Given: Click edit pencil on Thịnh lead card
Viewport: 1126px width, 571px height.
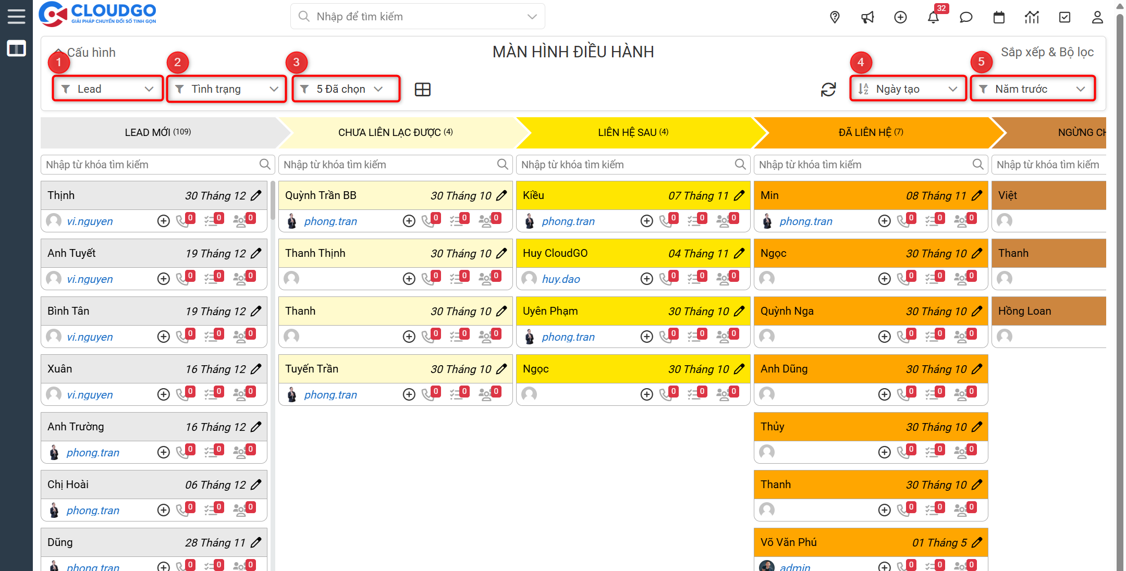Looking at the screenshot, I should pos(256,195).
